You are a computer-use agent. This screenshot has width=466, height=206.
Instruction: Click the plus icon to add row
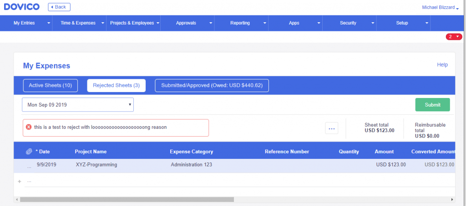(20, 181)
